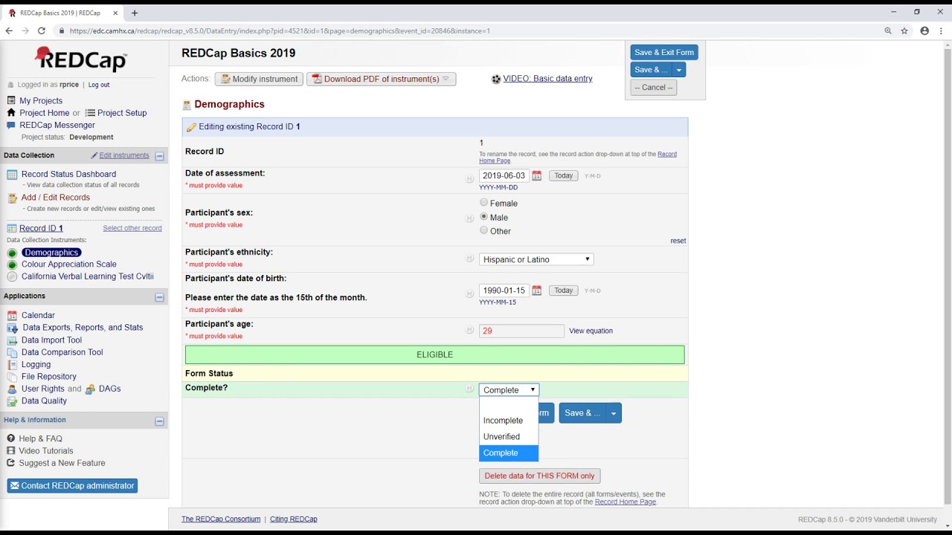Open the Edit instruments link

124,155
